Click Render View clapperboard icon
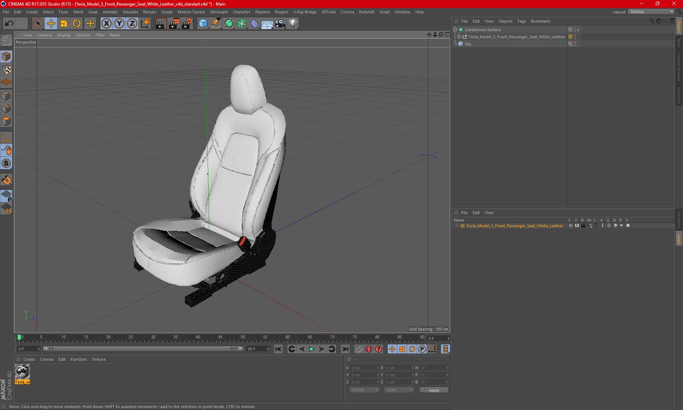This screenshot has height=410, width=683. (x=161, y=24)
